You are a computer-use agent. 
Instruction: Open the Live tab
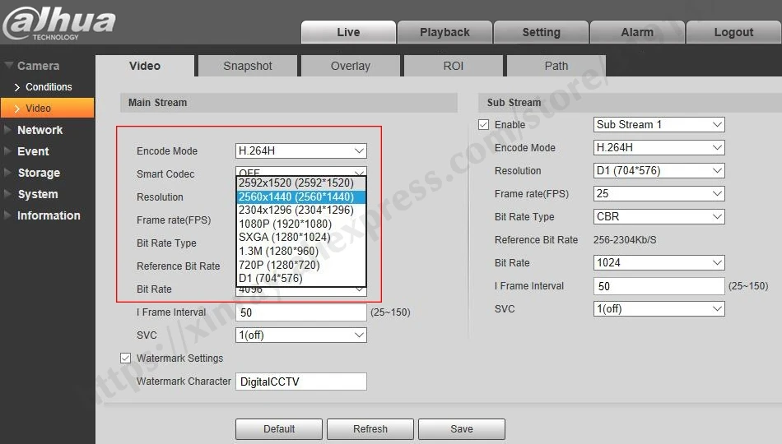(x=348, y=32)
